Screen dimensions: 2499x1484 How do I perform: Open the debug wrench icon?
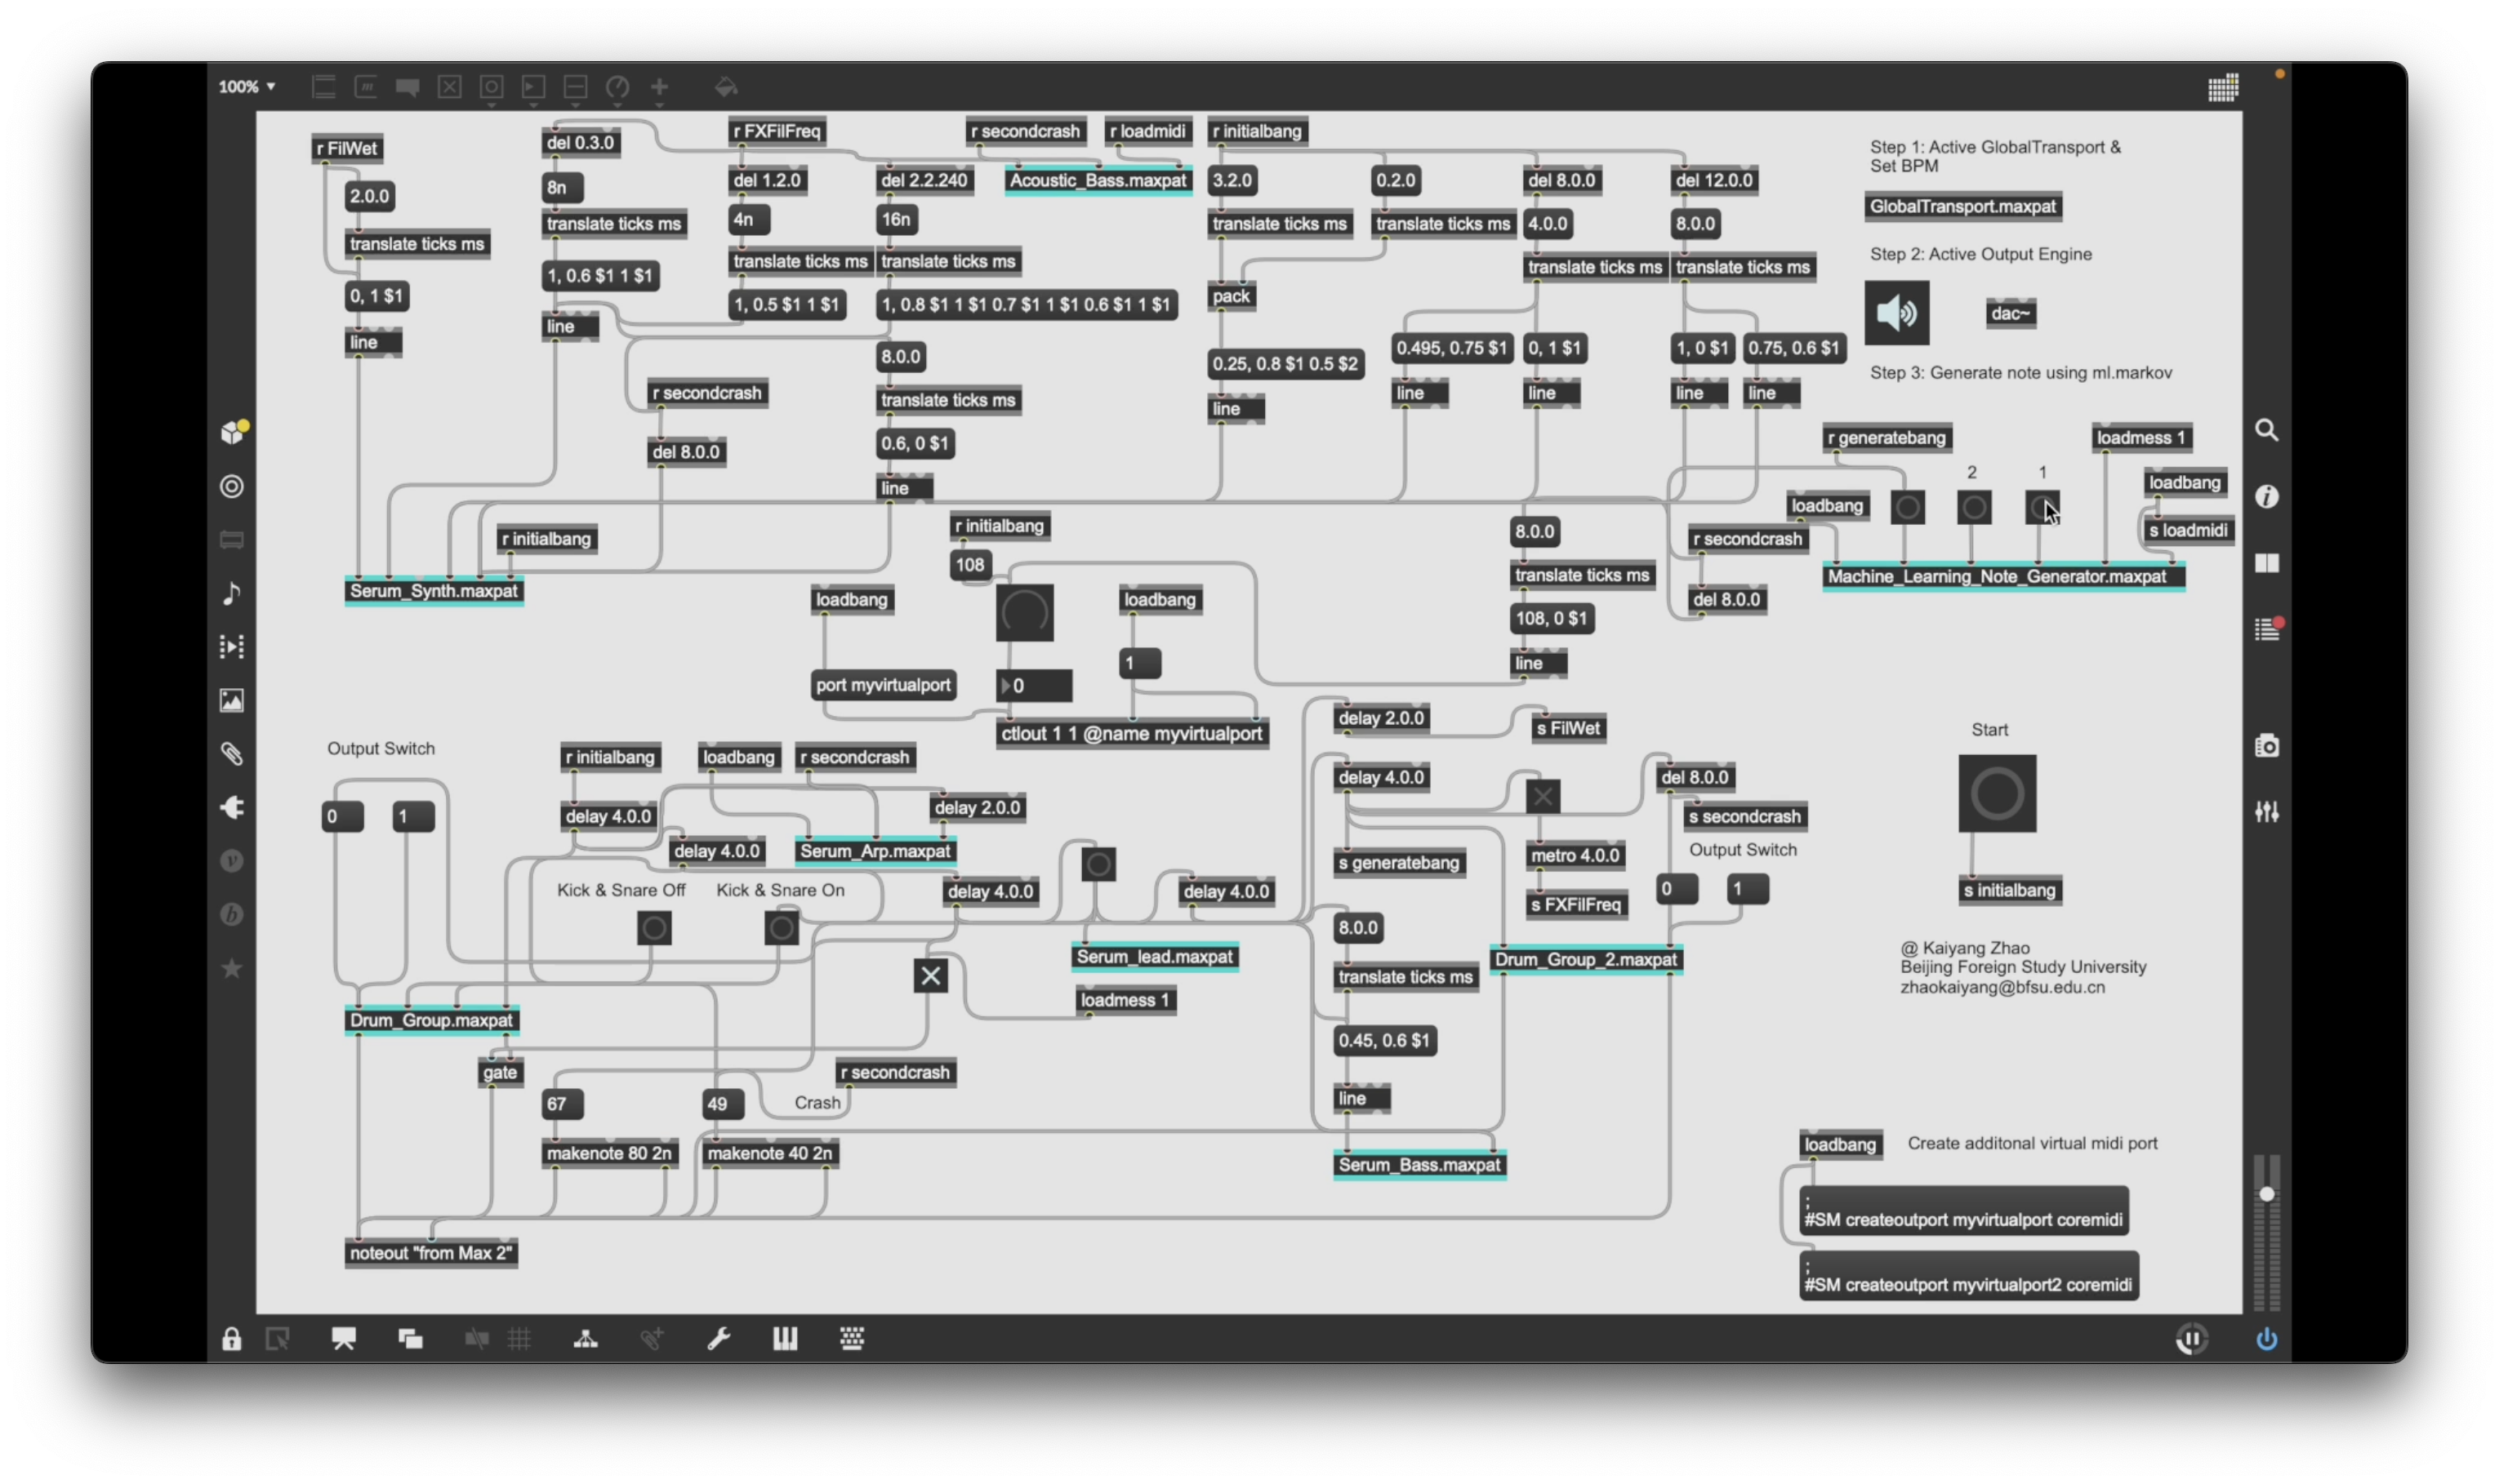pos(719,1338)
